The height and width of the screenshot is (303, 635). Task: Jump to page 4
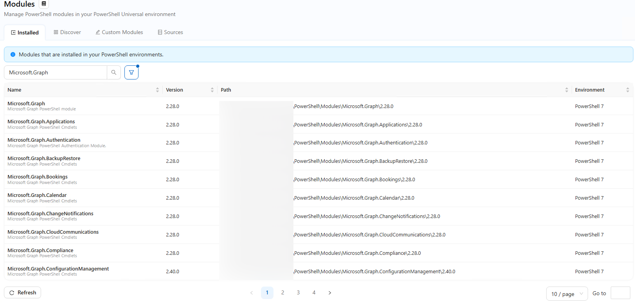click(314, 293)
